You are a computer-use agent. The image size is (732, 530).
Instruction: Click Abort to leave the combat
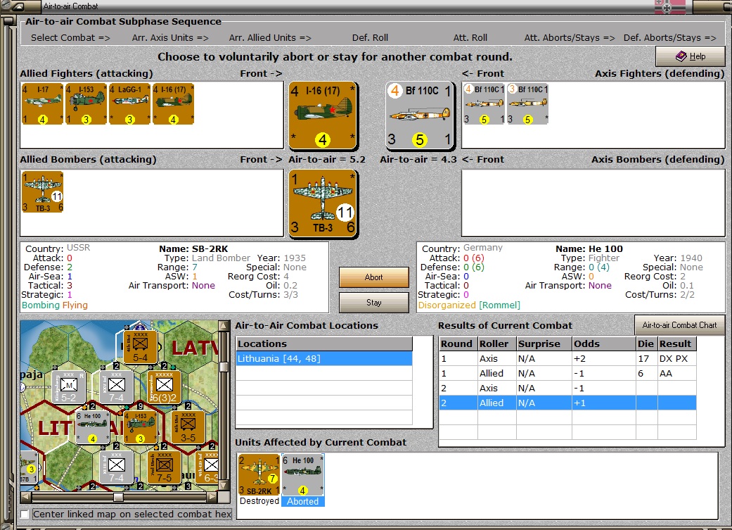[x=373, y=277]
